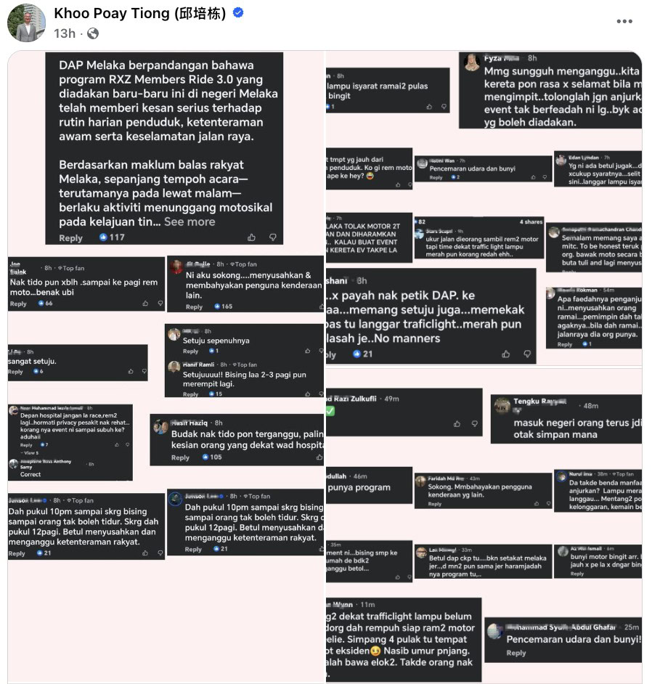The image size is (652, 684).
Task: Click thumbs-down icon on DAP Melaka comment
Action: [x=273, y=237]
